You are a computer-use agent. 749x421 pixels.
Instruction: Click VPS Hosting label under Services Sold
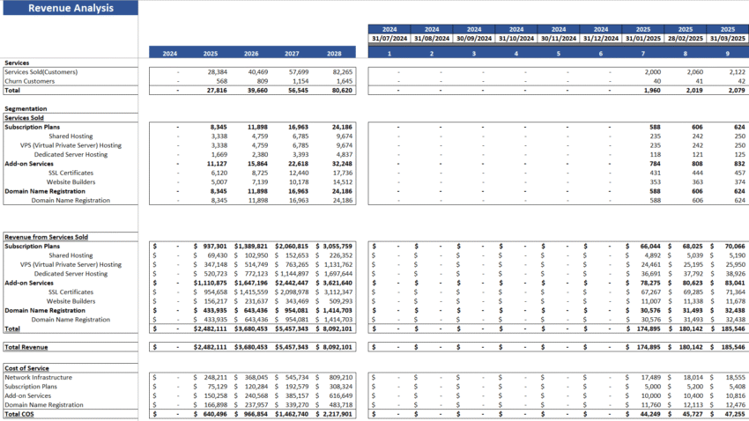pos(70,145)
